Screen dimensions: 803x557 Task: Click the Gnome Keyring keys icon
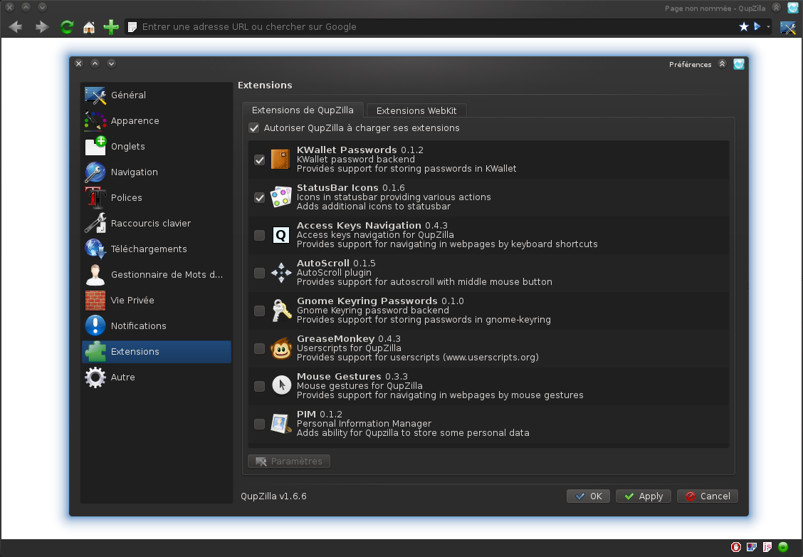tap(281, 311)
